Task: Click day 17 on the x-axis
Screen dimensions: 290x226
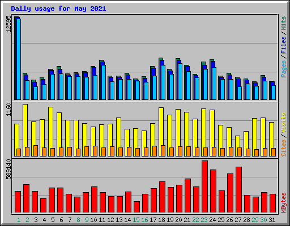Action: tap(153, 220)
